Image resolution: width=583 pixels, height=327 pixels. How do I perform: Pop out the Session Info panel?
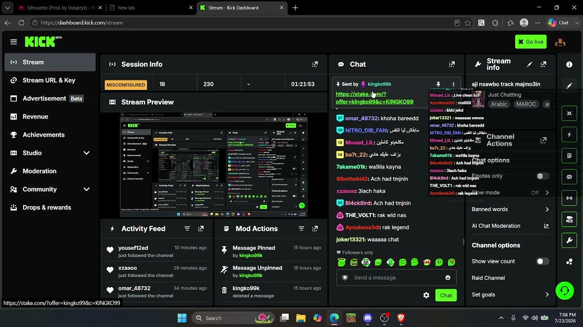pos(315,64)
